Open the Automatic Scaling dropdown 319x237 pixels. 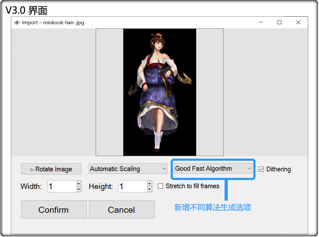[x=128, y=169]
